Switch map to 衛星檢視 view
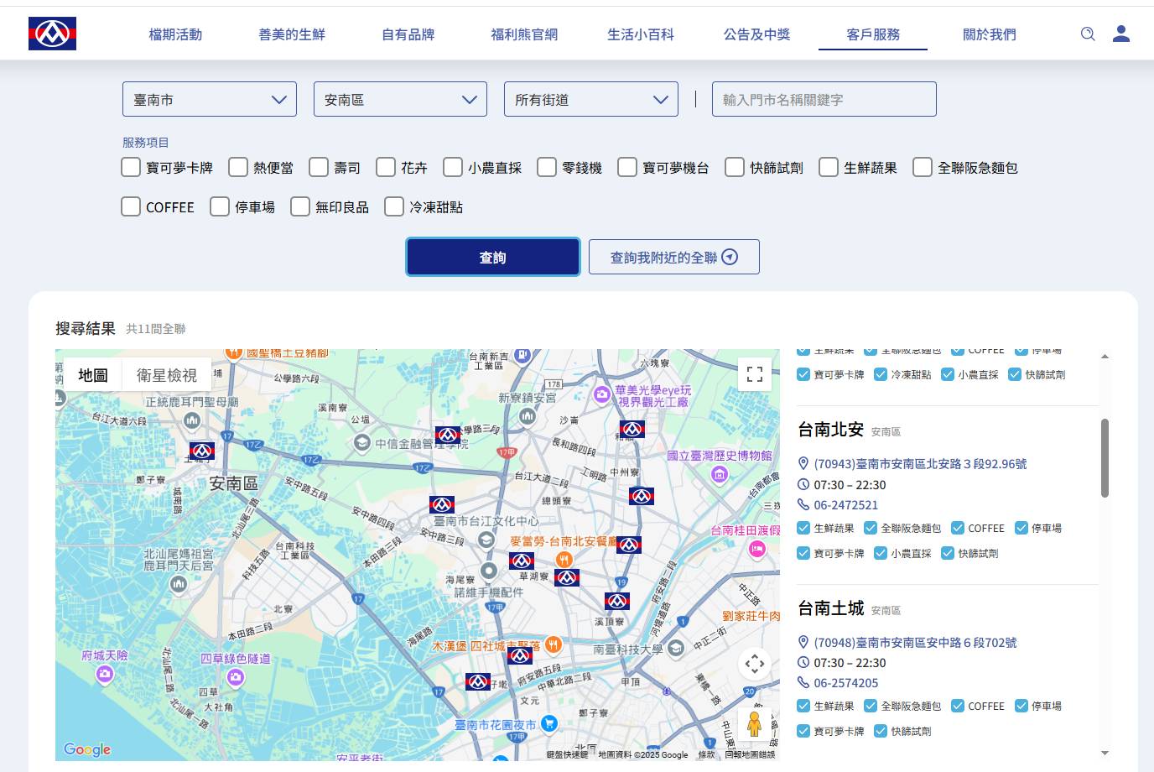Image resolution: width=1154 pixels, height=772 pixels. tap(167, 375)
